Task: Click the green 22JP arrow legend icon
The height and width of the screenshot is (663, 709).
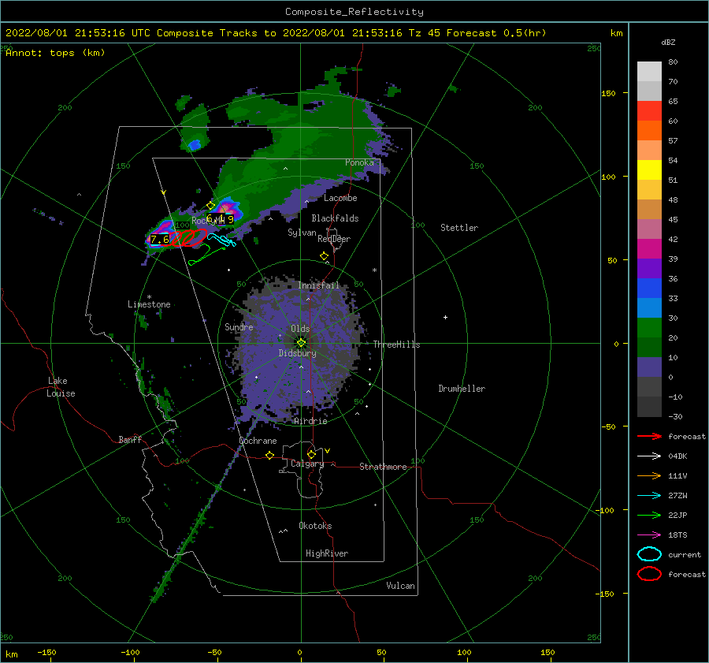Action: 649,515
